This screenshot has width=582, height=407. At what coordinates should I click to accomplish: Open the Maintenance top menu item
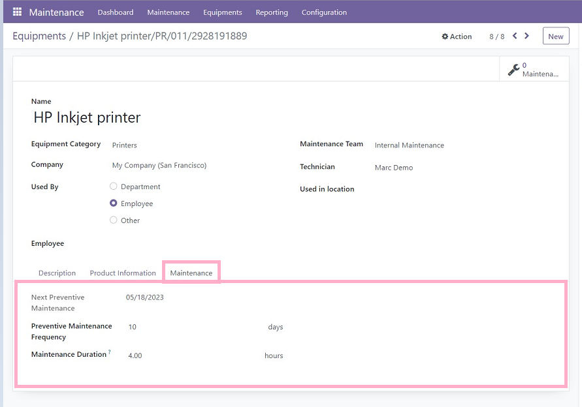tap(168, 12)
